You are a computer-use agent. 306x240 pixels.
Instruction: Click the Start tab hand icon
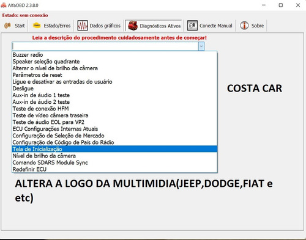(7, 26)
